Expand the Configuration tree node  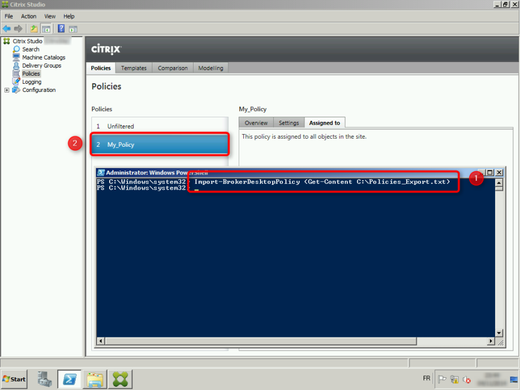pyautogui.click(x=6, y=90)
